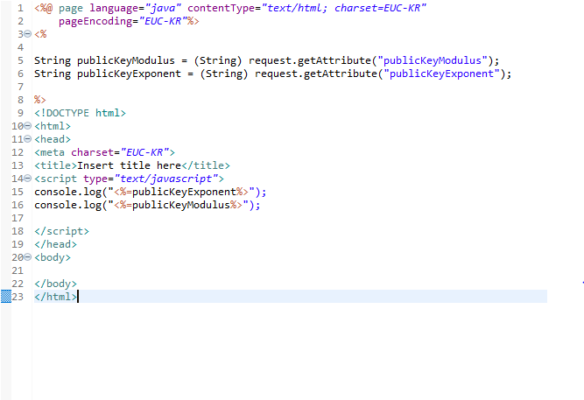Click console.log on line 15
The image size is (584, 400).
pos(67,192)
